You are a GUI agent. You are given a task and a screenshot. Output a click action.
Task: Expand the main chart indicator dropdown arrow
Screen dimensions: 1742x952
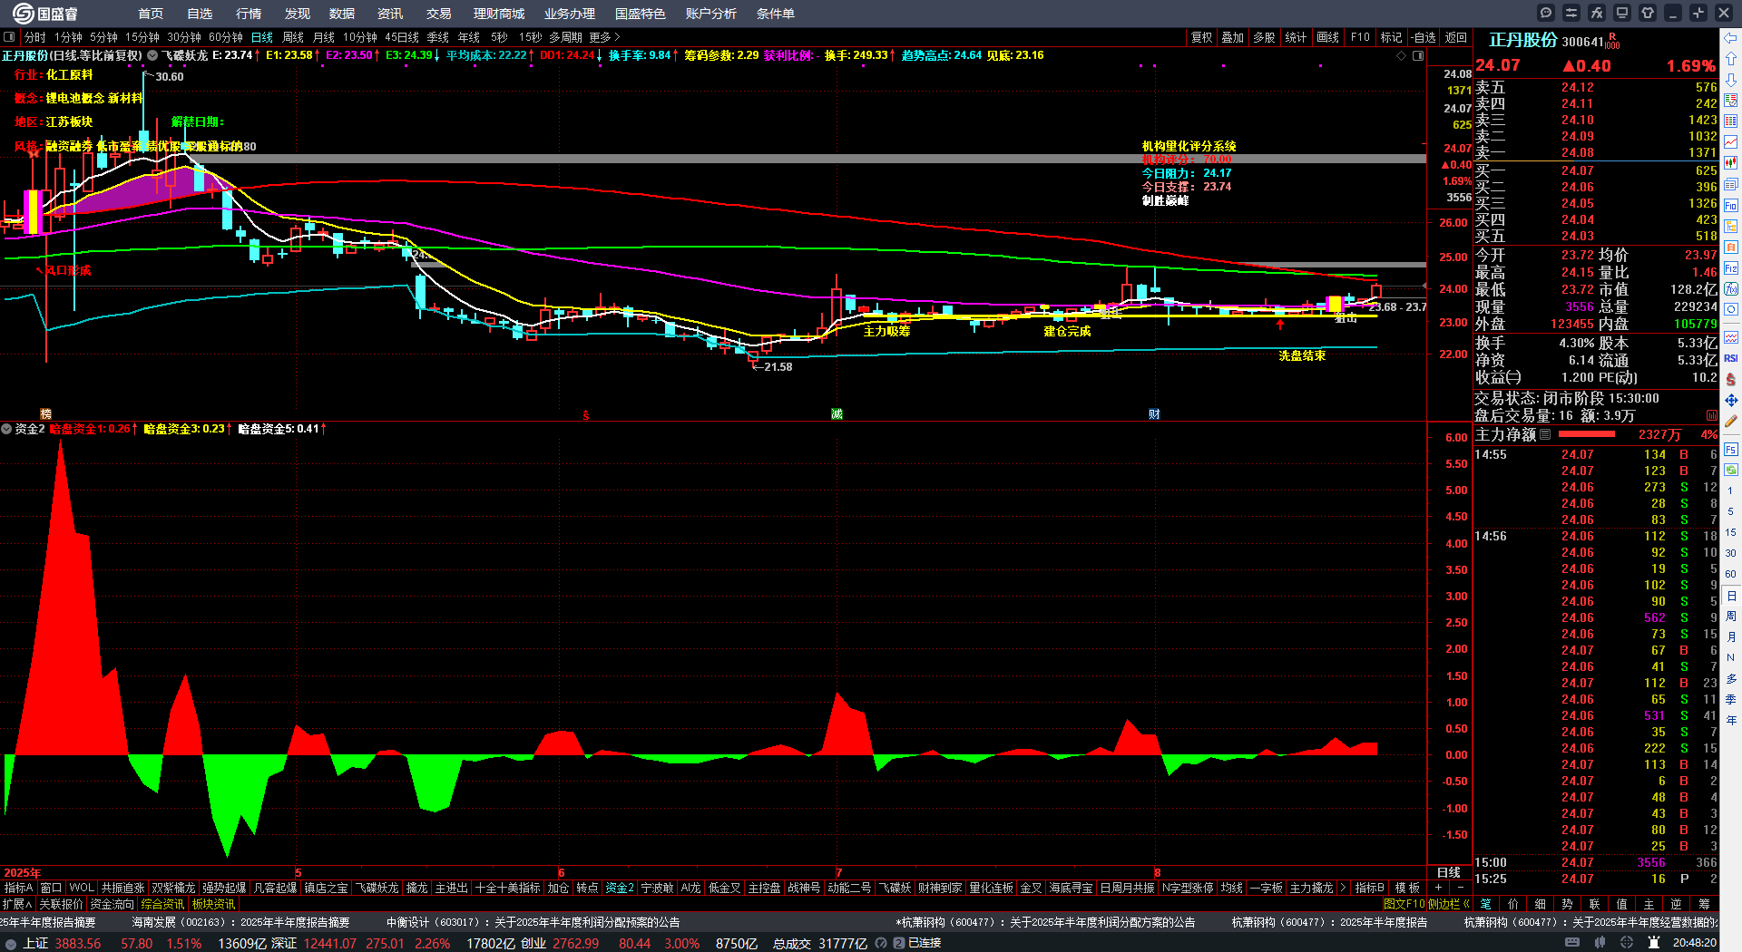[152, 55]
